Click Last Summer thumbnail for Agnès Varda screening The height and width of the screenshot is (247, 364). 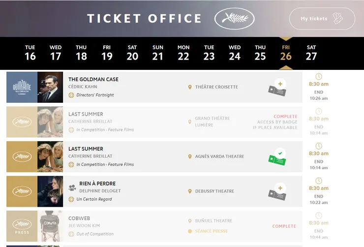[x=50, y=156]
